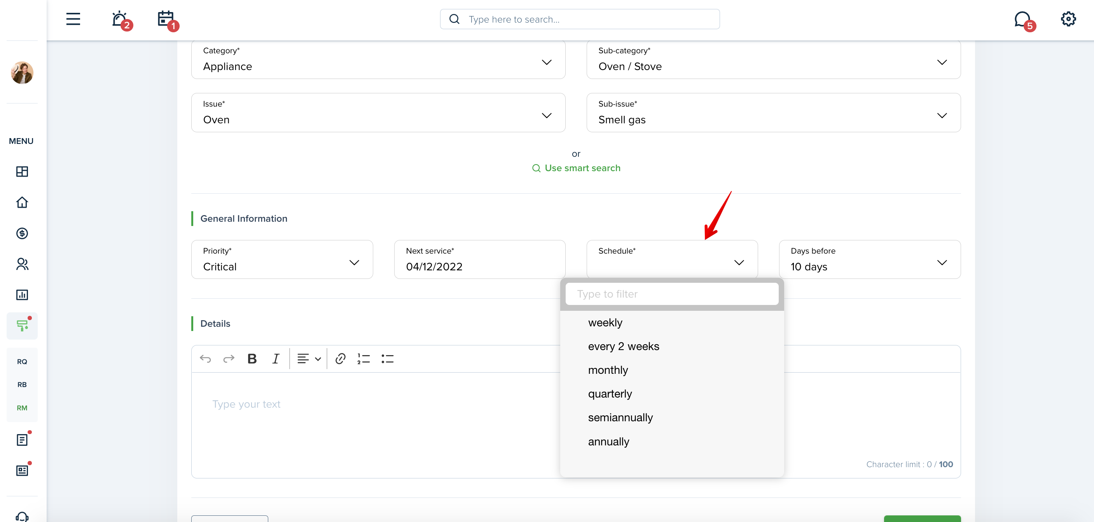Image resolution: width=1094 pixels, height=522 pixels.
Task: Select quarterly schedule option
Action: click(x=672, y=394)
